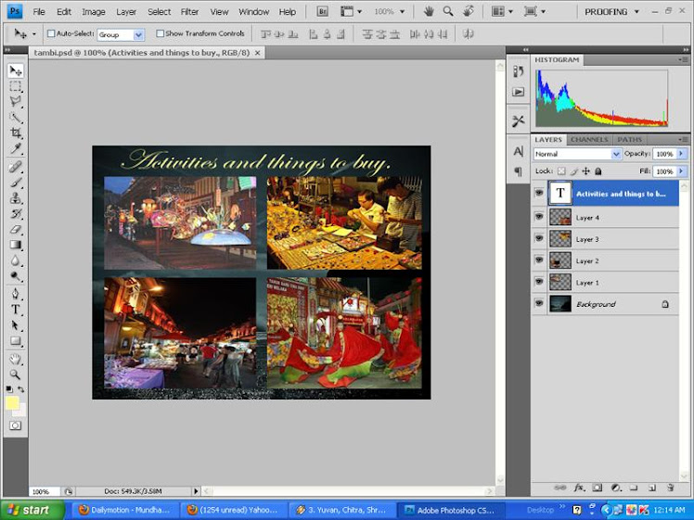Select the Brush tool

point(16,183)
